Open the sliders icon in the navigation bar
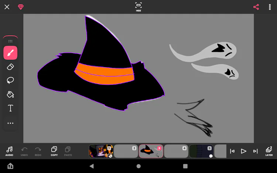The width and height of the screenshot is (277, 173). (x=10, y=166)
